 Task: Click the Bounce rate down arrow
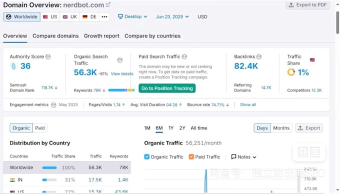click(227, 105)
